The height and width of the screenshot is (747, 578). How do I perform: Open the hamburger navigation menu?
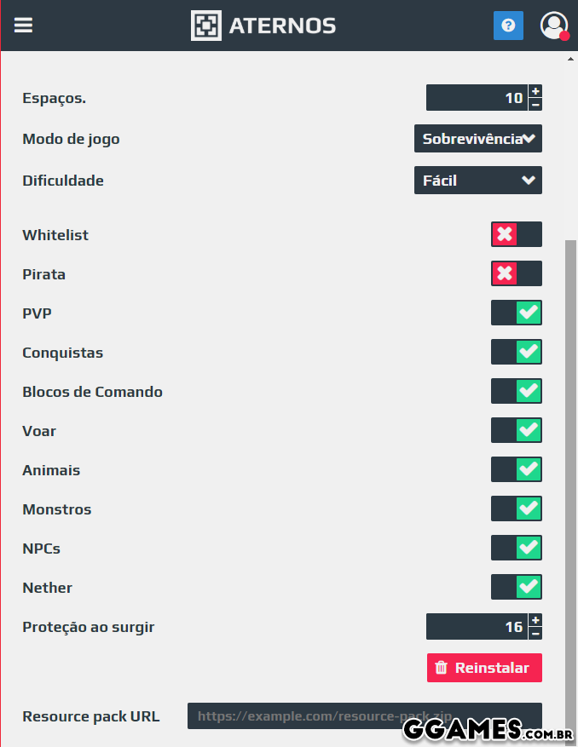point(23,25)
